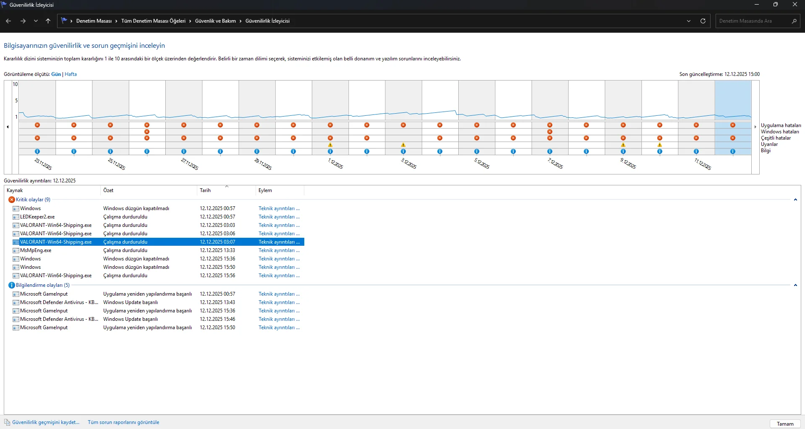Switch chart view to Gün

coord(56,74)
